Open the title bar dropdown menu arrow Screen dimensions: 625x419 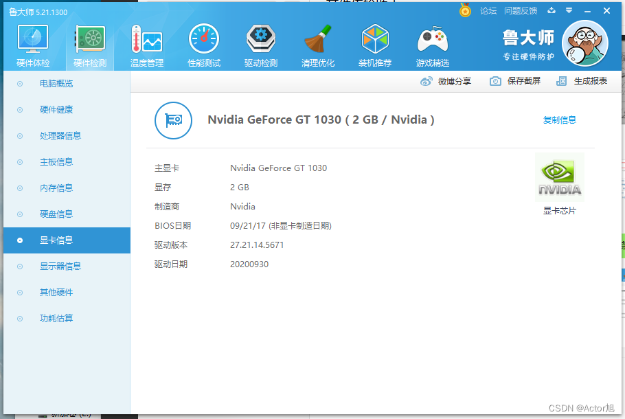569,11
